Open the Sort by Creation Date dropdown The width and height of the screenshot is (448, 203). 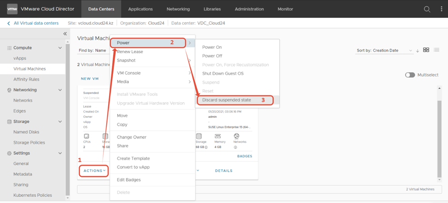[x=385, y=51]
